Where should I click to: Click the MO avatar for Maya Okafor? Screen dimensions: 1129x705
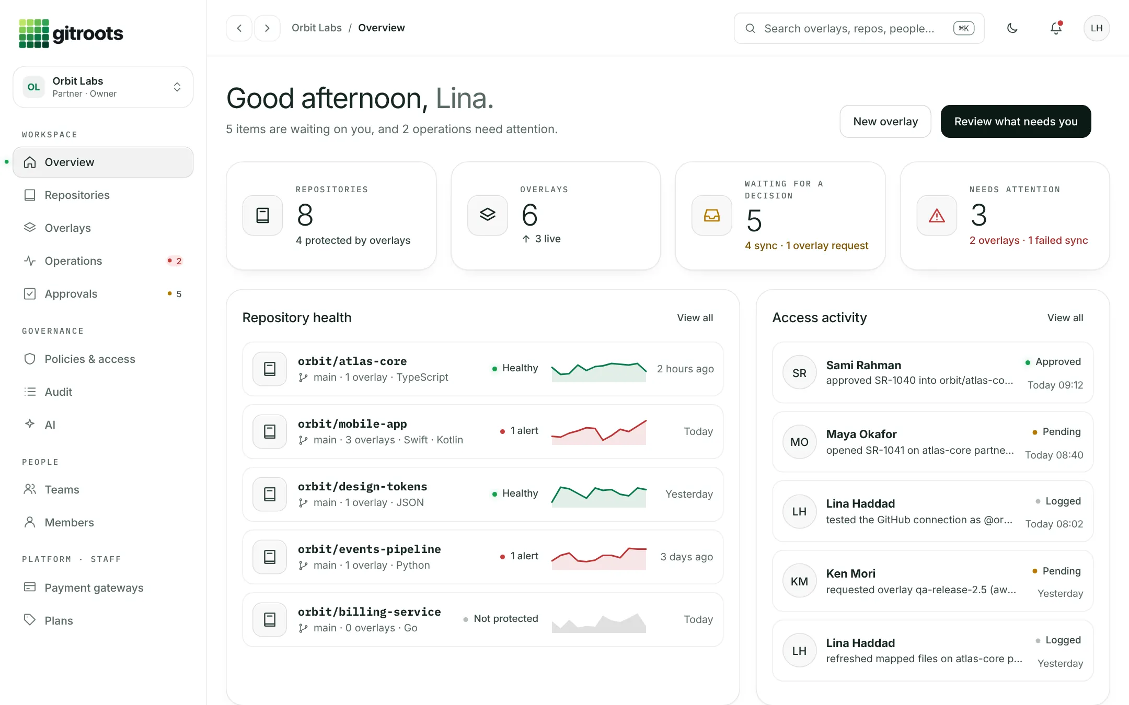pyautogui.click(x=799, y=442)
